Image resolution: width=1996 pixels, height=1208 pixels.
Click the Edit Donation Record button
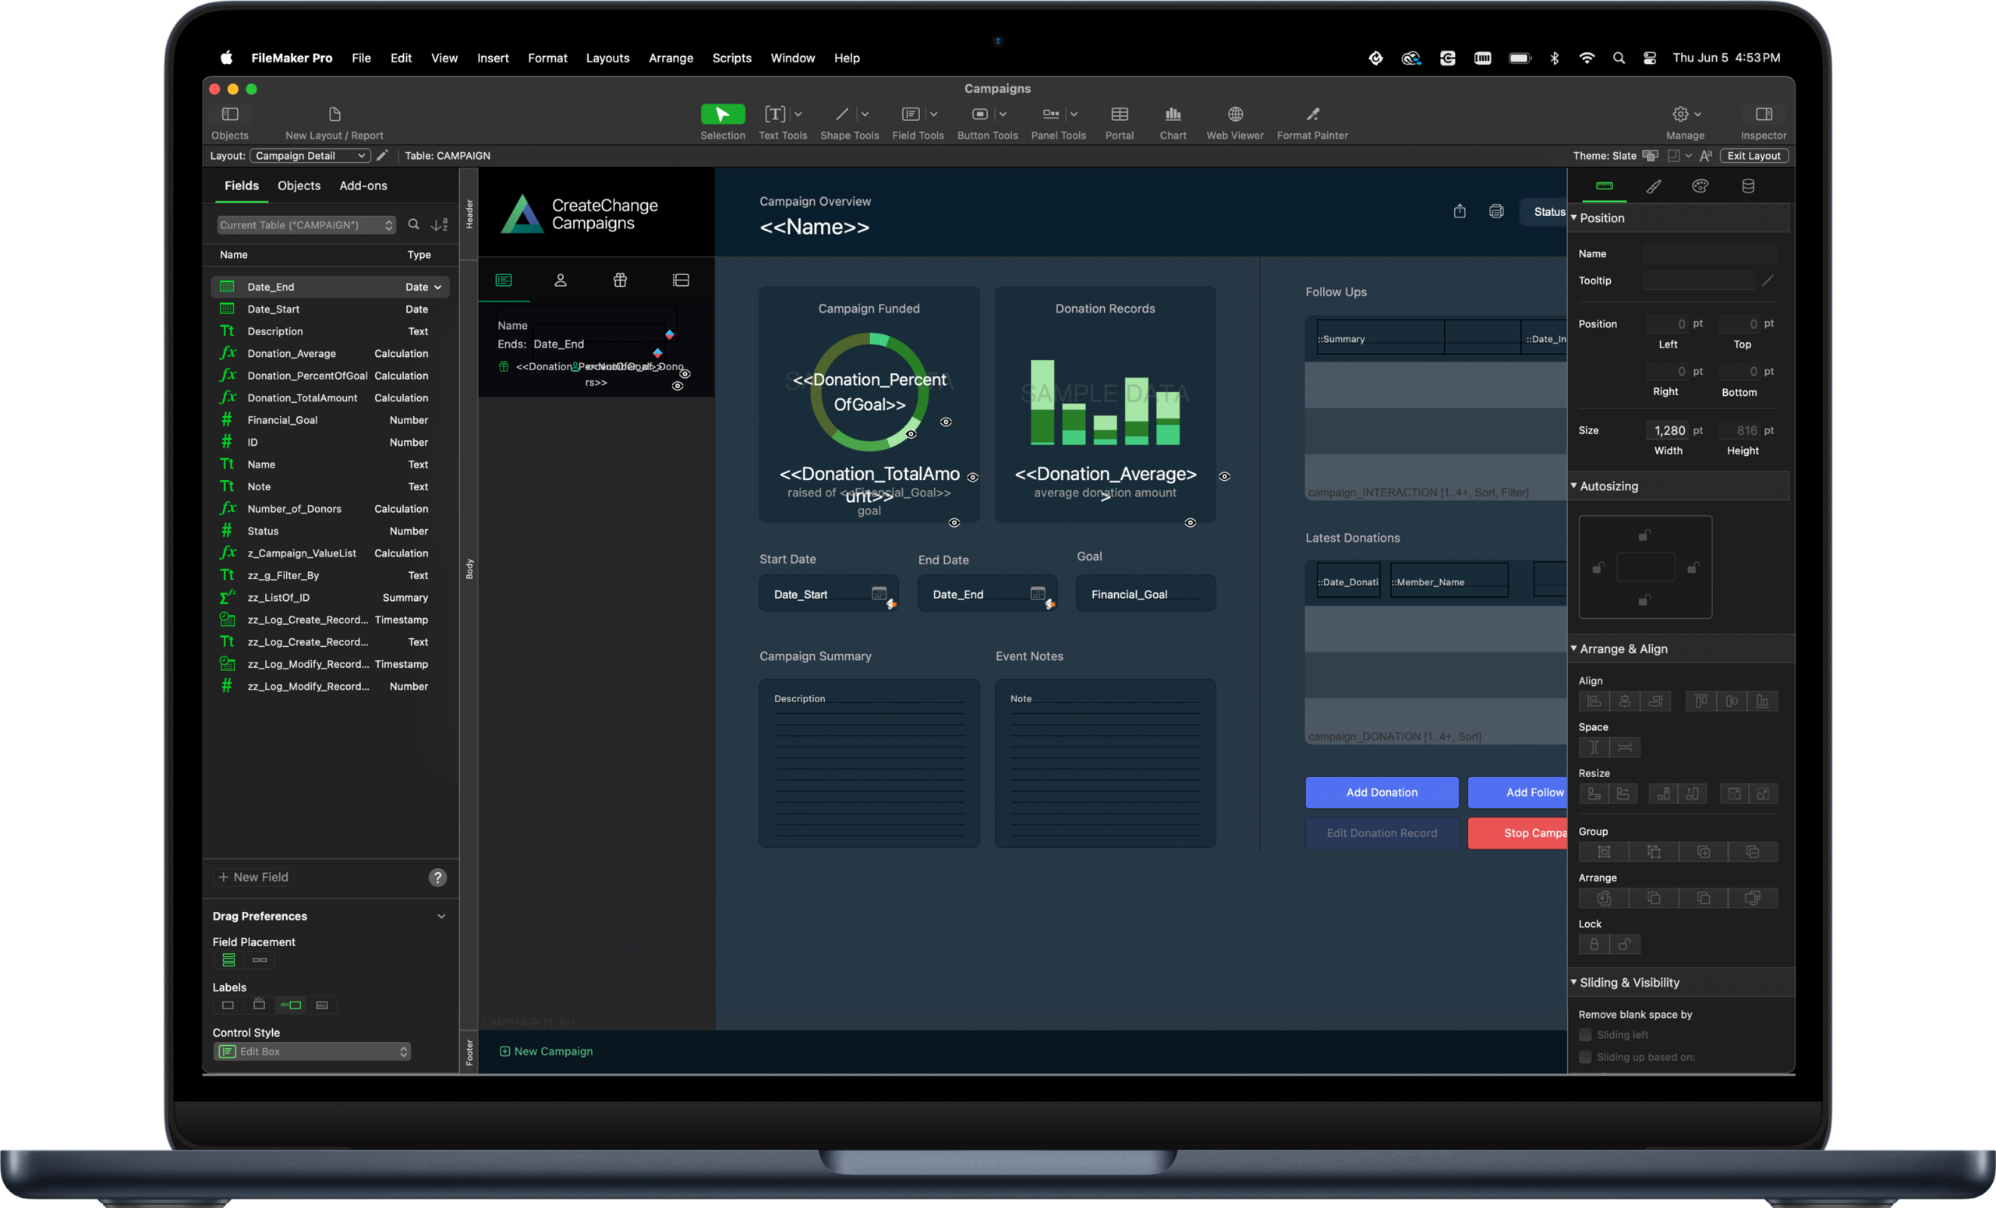pos(1381,832)
